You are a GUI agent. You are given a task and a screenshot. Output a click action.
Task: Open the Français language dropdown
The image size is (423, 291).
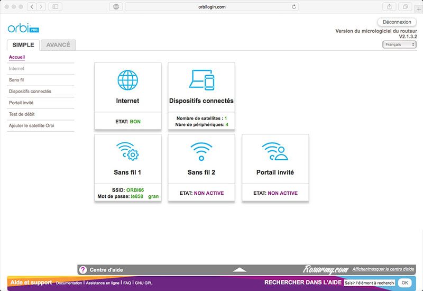click(399, 45)
